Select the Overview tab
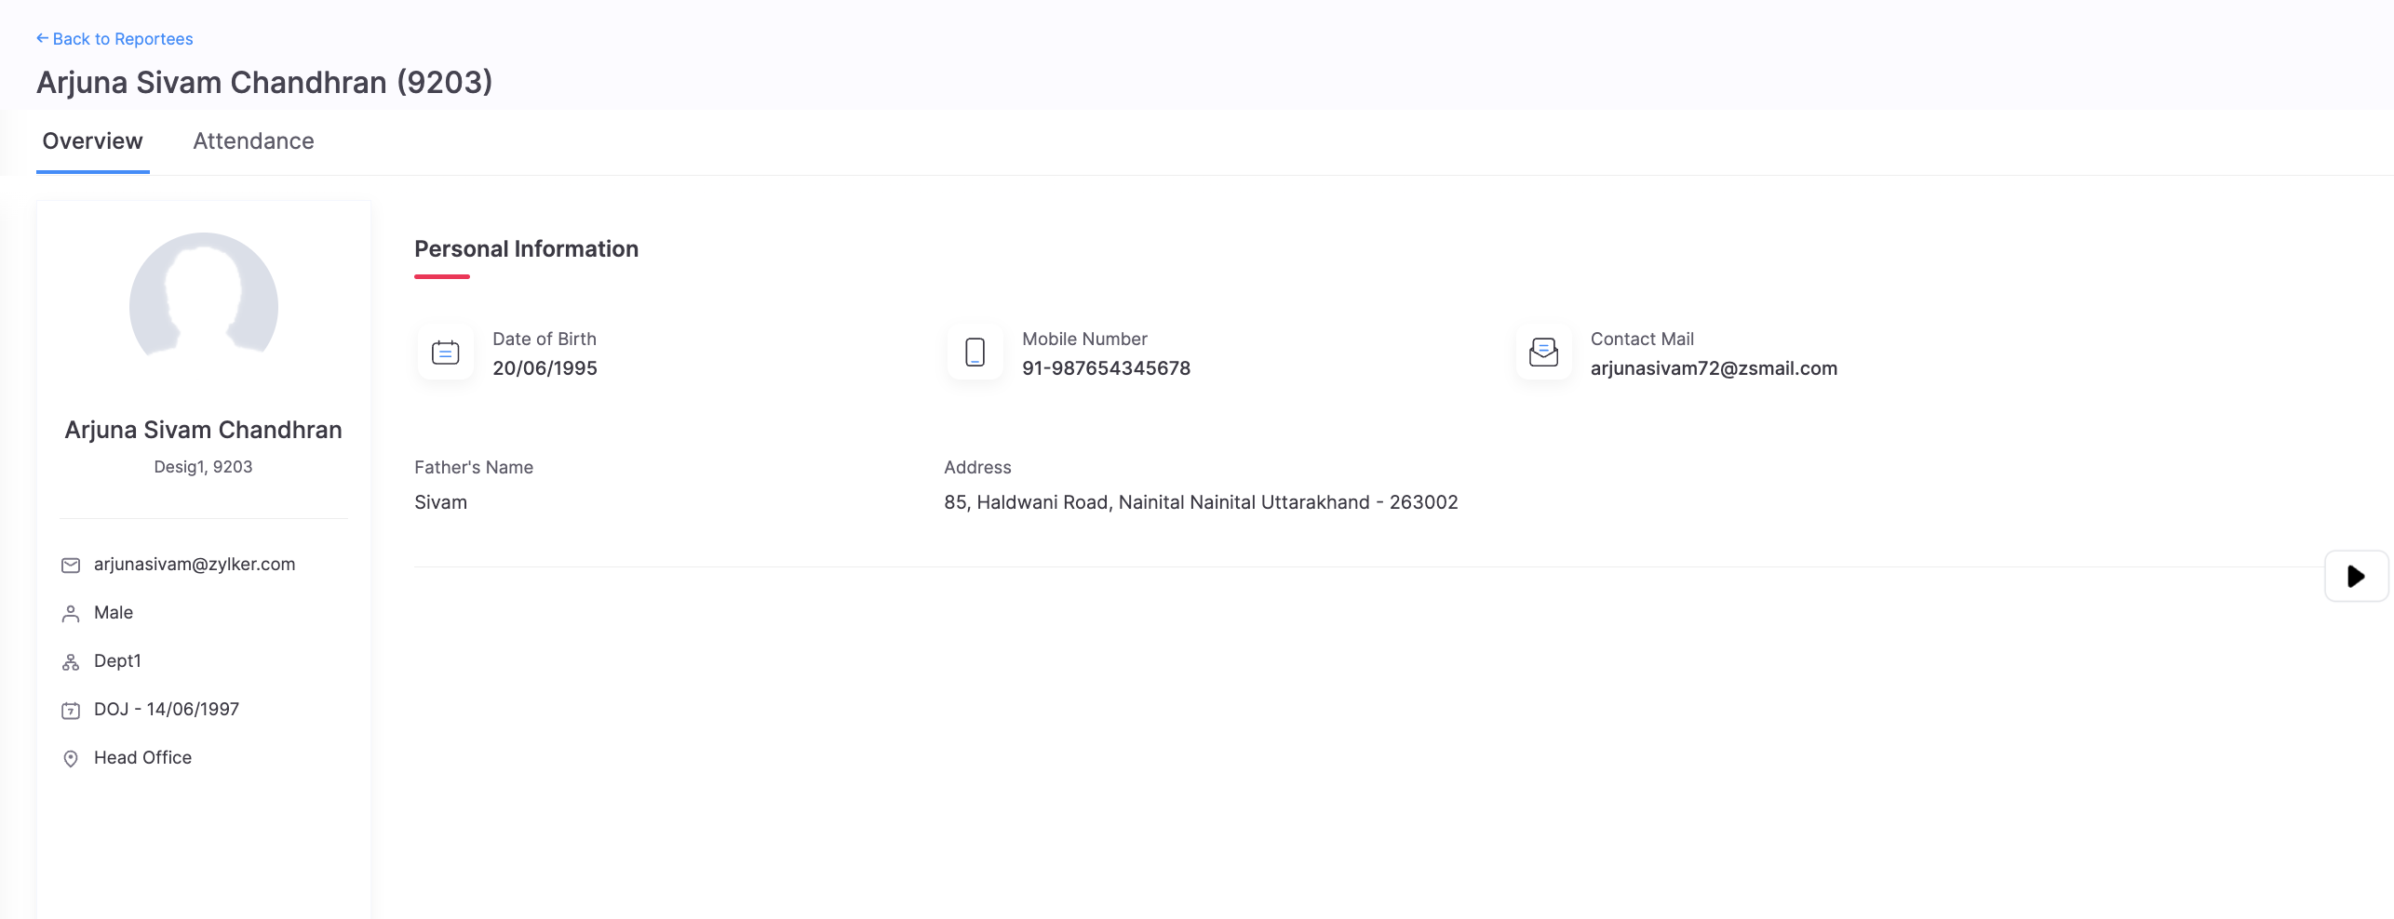Viewport: 2394px width, 919px height. [92, 141]
